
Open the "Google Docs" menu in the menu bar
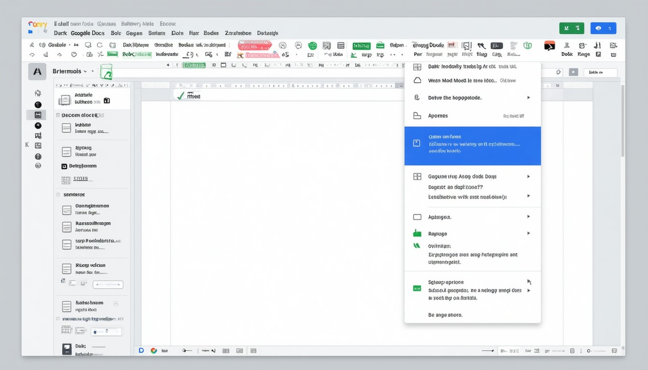(x=87, y=33)
